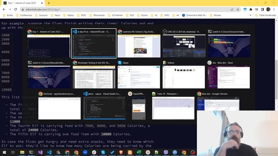278x156 pixels.
Task: Switch to the Skype window thumbnail
Action: tap(139, 75)
